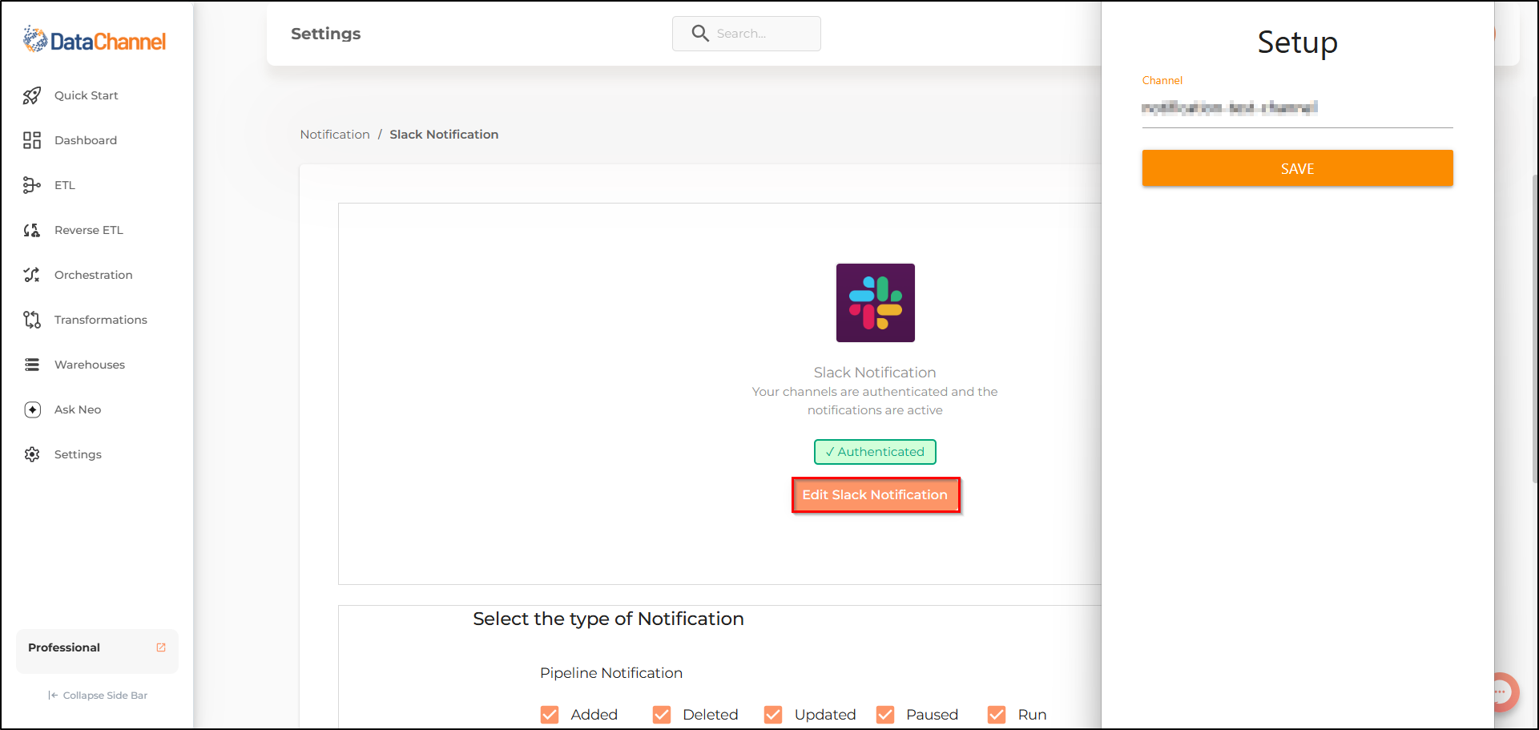Viewport: 1539px width, 730px height.
Task: Click the Notification breadcrumb link
Action: pos(335,135)
